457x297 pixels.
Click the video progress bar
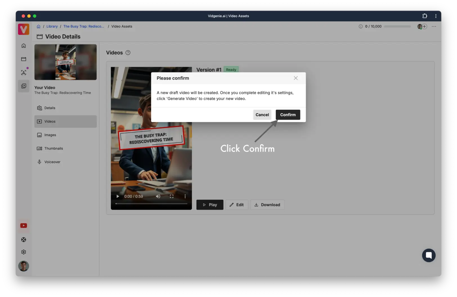(x=151, y=203)
